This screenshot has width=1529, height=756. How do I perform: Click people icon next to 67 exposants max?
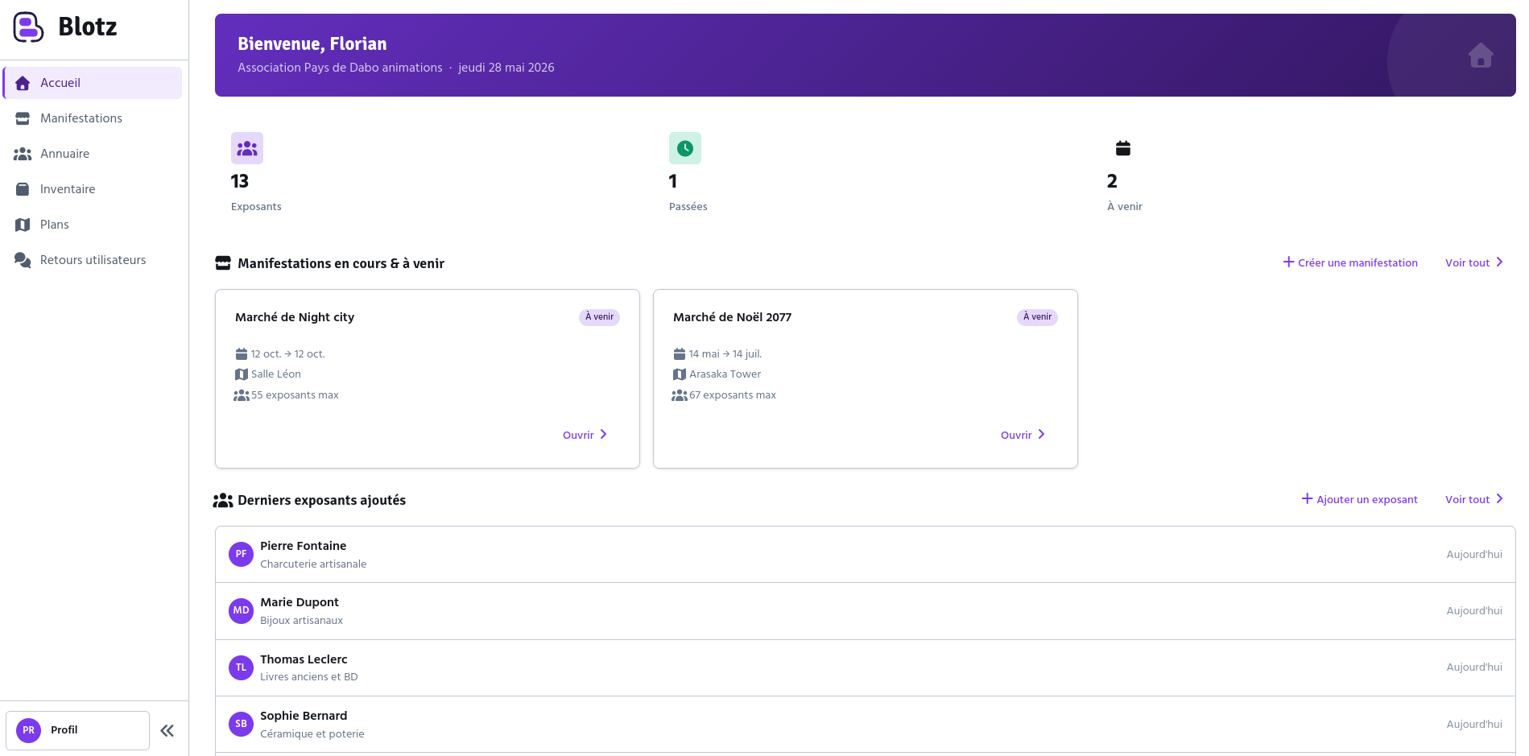(x=680, y=395)
